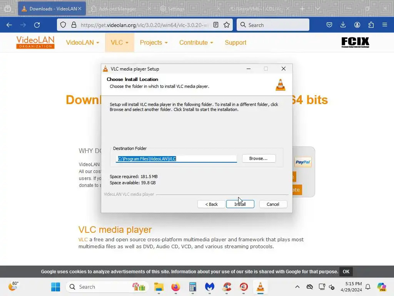The height and width of the screenshot is (296, 394).
Task: Open the Firefox hamburger menu
Action: (x=385, y=25)
